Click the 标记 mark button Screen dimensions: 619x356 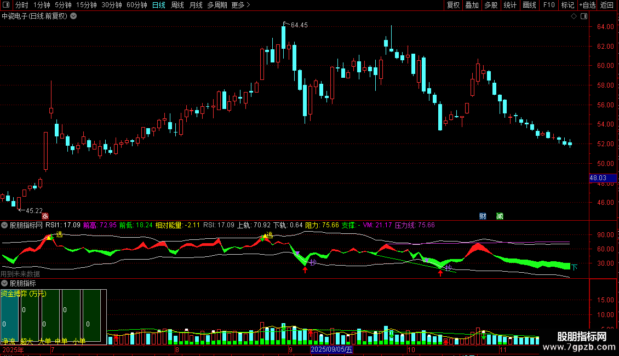pyautogui.click(x=568, y=5)
